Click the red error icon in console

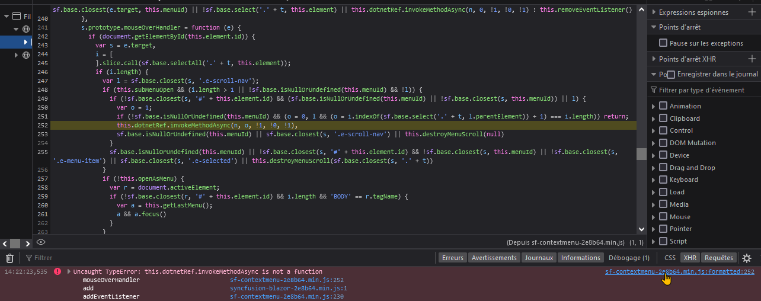click(x=57, y=271)
